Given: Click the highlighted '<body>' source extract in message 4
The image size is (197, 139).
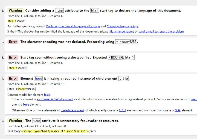Looking at the screenshot, I should [22, 89].
